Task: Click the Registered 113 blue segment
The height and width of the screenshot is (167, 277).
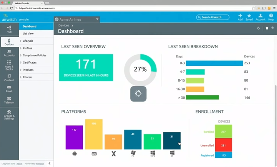Action: point(224,155)
